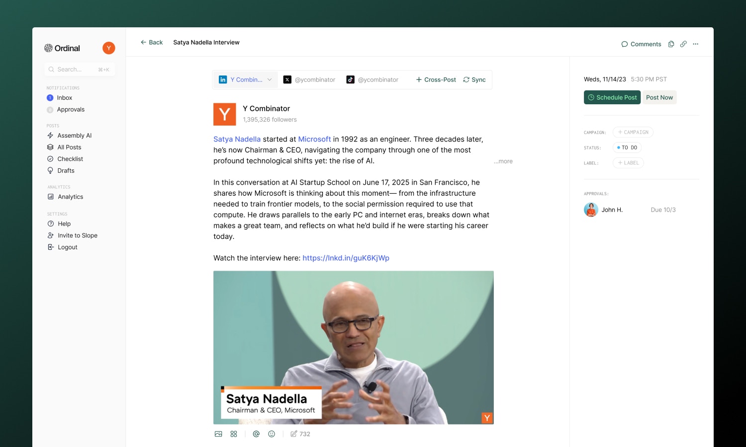The height and width of the screenshot is (447, 746).
Task: Click the 5:30 PM PST time
Action: tap(649, 79)
